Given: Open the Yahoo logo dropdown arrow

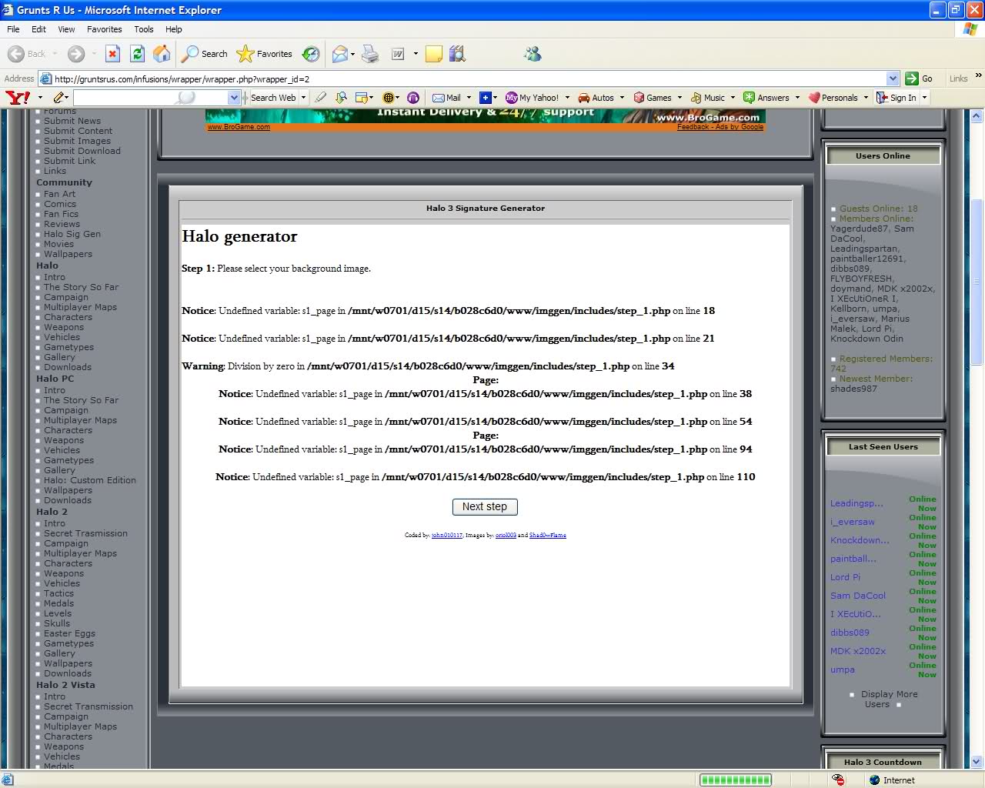Looking at the screenshot, I should coord(40,98).
